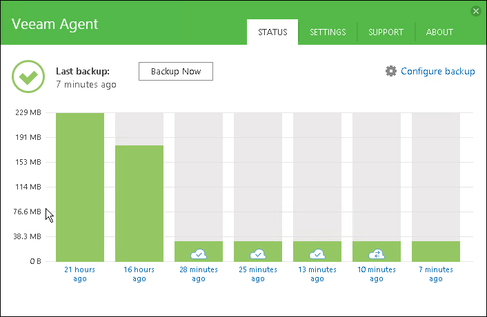Viewport: 487px width, 317px height.
Task: Click the 10 minutes ago label link
Action: click(x=377, y=274)
